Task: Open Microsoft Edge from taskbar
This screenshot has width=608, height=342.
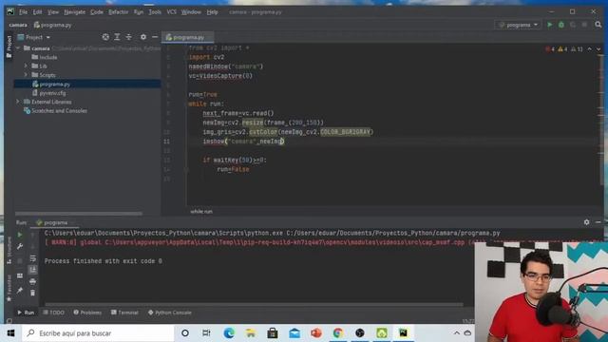Action: [x=229, y=333]
